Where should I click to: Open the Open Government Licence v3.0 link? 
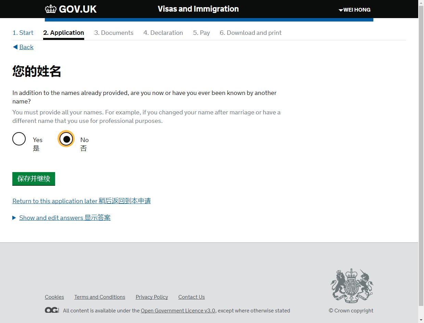(178, 311)
